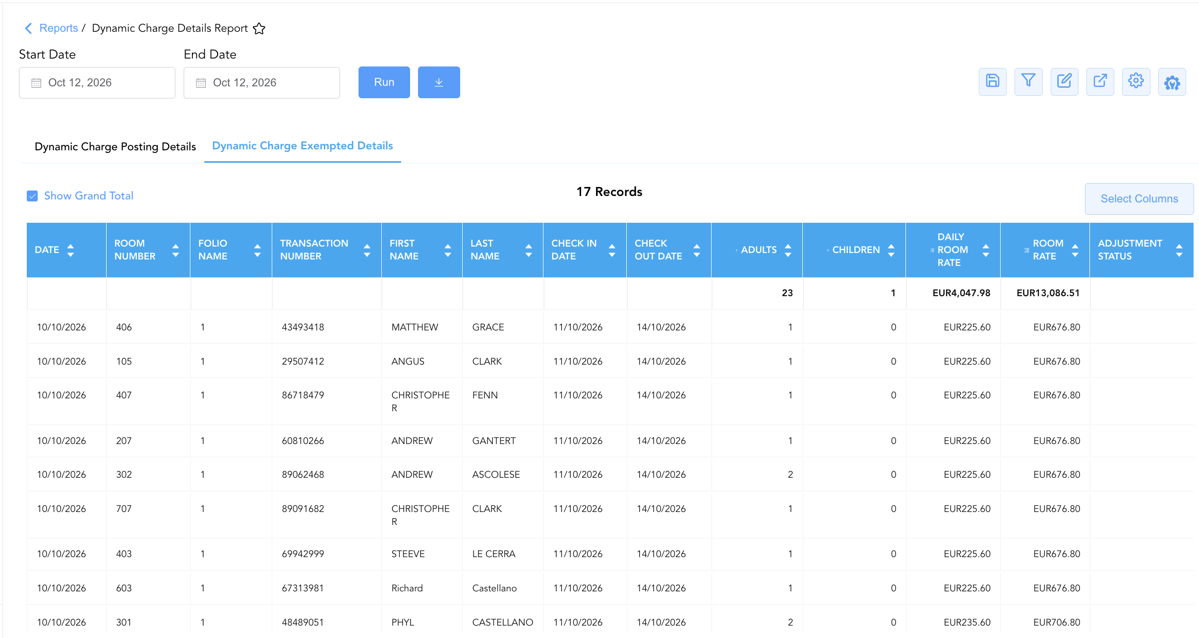
Task: Click the edit report pencil icon
Action: pos(1064,82)
